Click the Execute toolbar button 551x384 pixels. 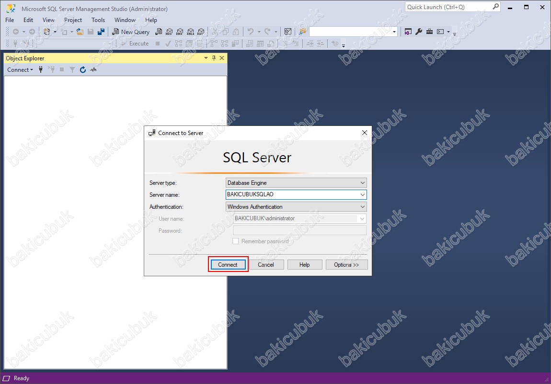coord(135,44)
